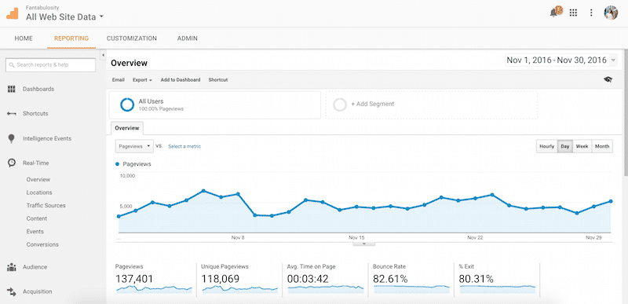Switch chart granularity to Hourly
The width and height of the screenshot is (628, 304).
(546, 146)
